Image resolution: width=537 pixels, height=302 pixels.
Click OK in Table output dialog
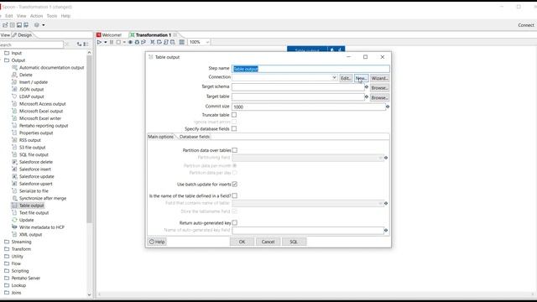pos(242,242)
